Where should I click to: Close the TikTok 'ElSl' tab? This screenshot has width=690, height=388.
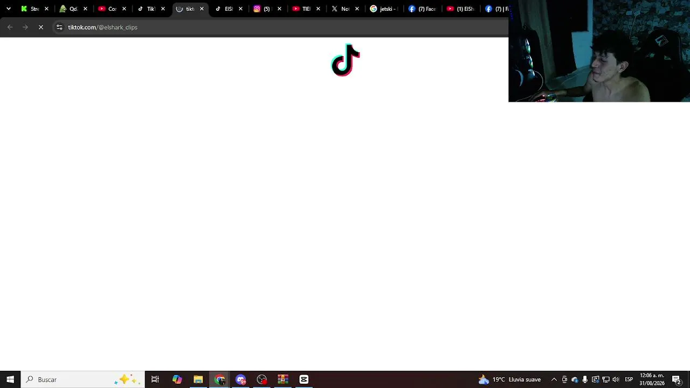tap(240, 9)
